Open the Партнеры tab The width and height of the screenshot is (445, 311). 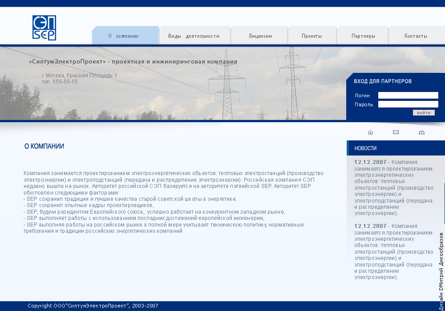click(363, 36)
